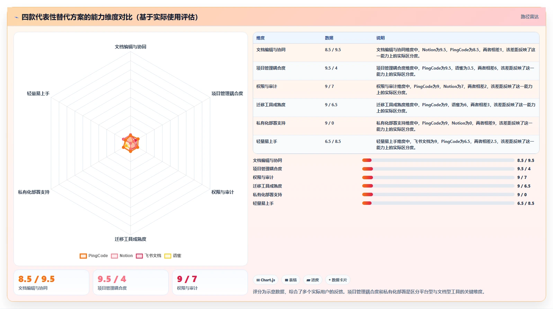Click description of 项目管理耦合度 row

(455, 71)
